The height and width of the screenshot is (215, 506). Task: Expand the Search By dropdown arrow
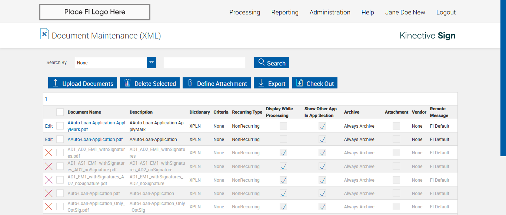pyautogui.click(x=152, y=63)
